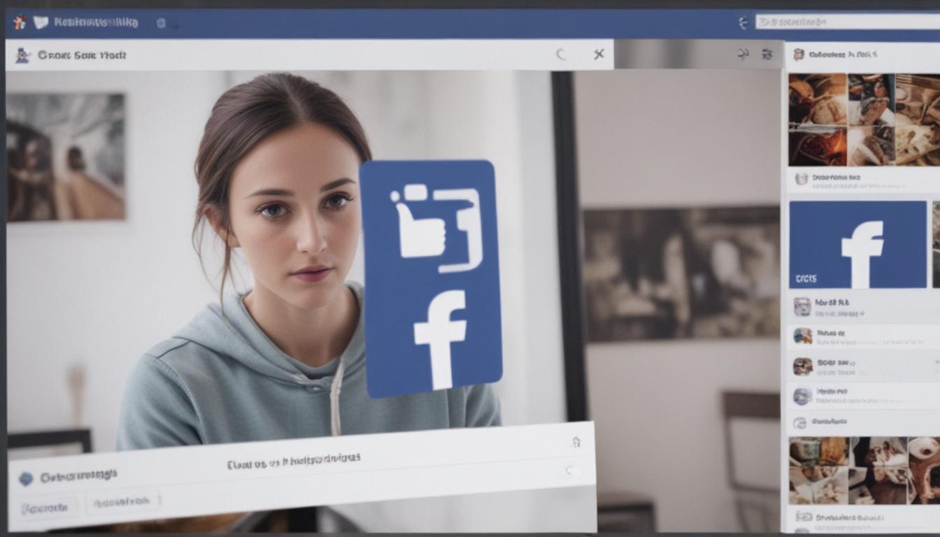940x537 pixels.
Task: Click the second button in the bottom panel's lower row
Action: [x=123, y=502]
